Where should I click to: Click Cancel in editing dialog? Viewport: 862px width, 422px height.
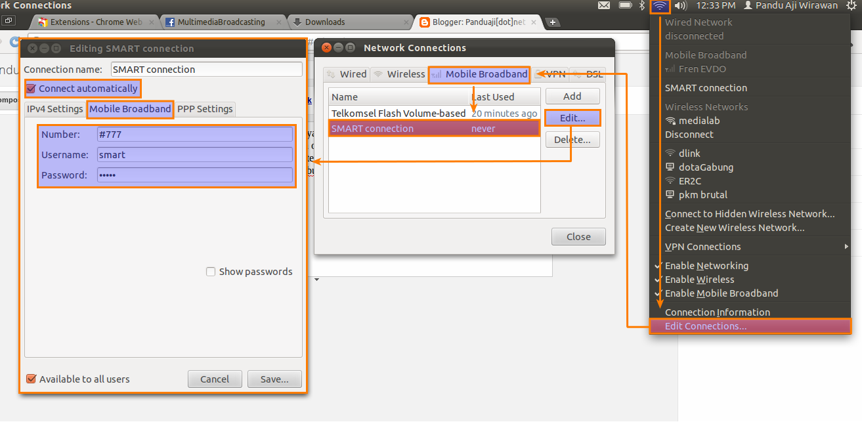point(215,379)
